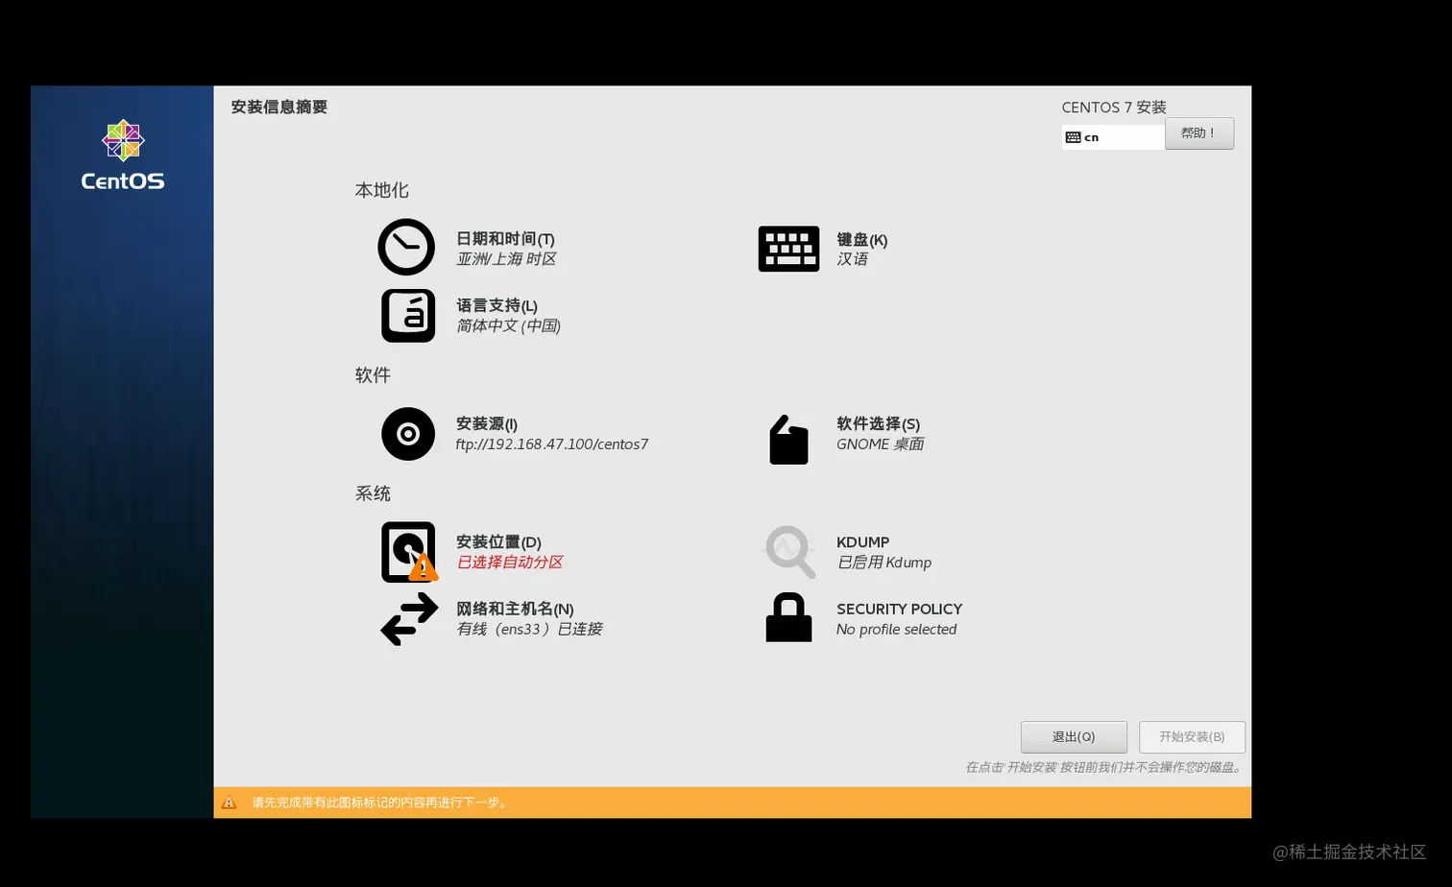Open the software selection package icon
This screenshot has height=887, width=1452.
tap(788, 440)
